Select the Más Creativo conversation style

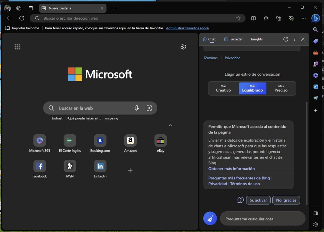[223, 88]
